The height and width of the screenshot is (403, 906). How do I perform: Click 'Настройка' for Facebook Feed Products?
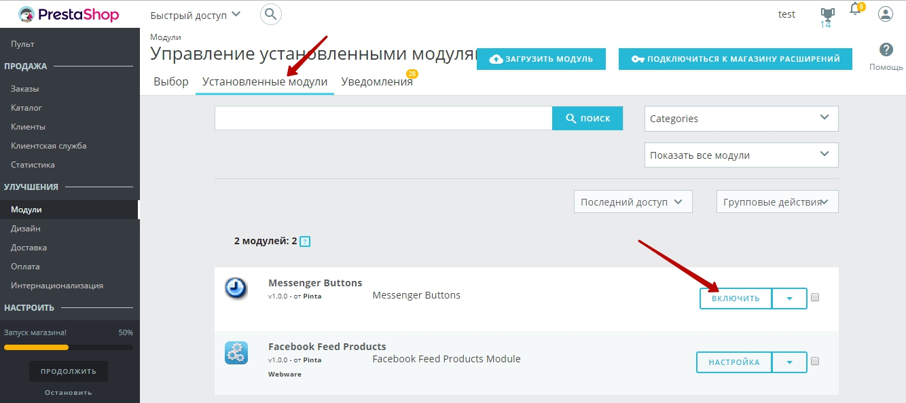click(734, 362)
